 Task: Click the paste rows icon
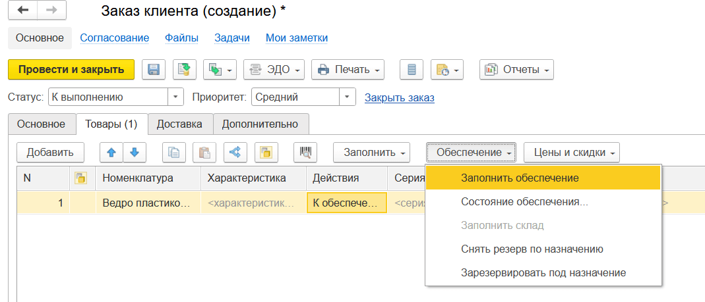[x=204, y=153]
